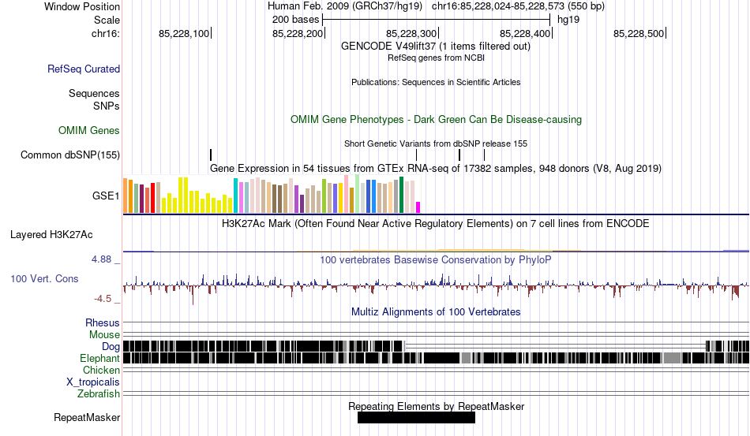750x436 pixels.
Task: Click the black RepeatMasker repeat element block
Action: pyautogui.click(x=416, y=417)
